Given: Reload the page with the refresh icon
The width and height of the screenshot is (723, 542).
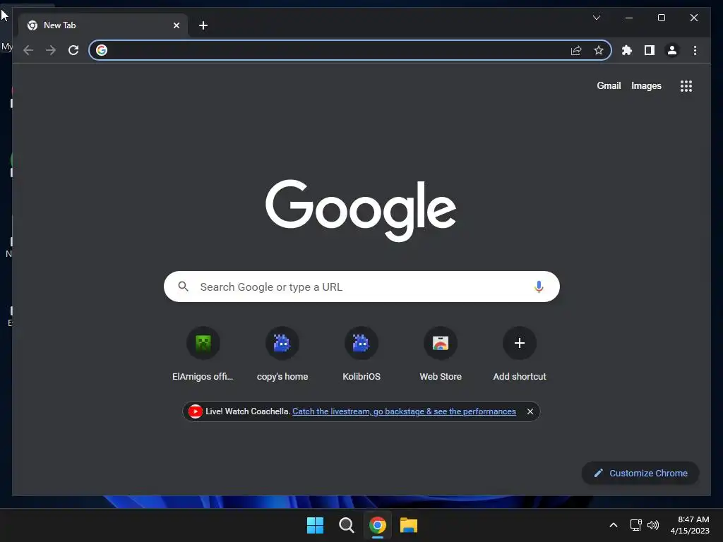Looking at the screenshot, I should pyautogui.click(x=73, y=50).
